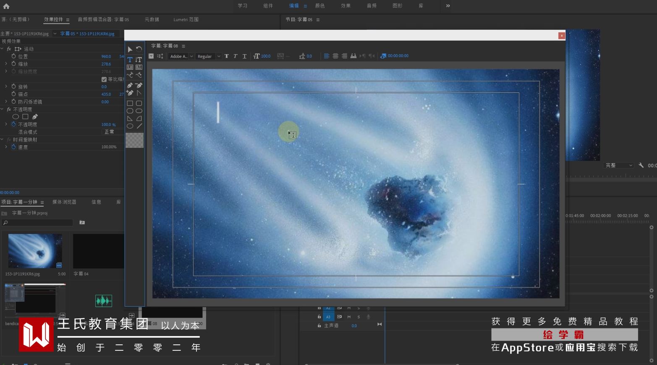657x365 pixels.
Task: Switch to the 颜色 workspace
Action: pos(320,6)
